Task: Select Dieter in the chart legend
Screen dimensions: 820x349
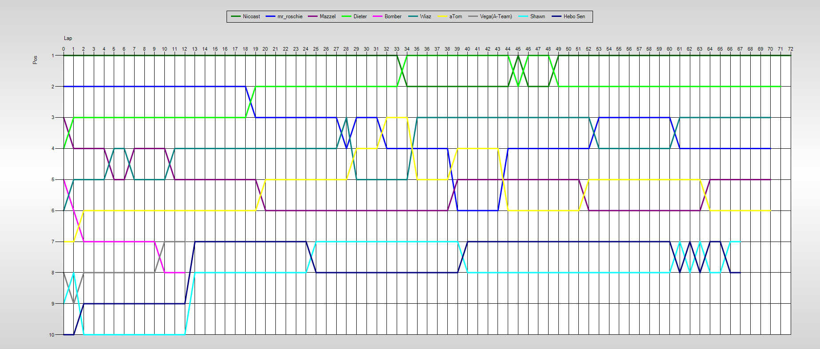Action: pyautogui.click(x=360, y=16)
